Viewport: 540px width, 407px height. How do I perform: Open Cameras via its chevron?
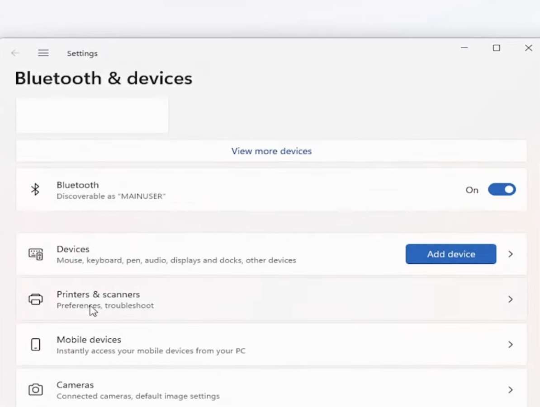(511, 390)
